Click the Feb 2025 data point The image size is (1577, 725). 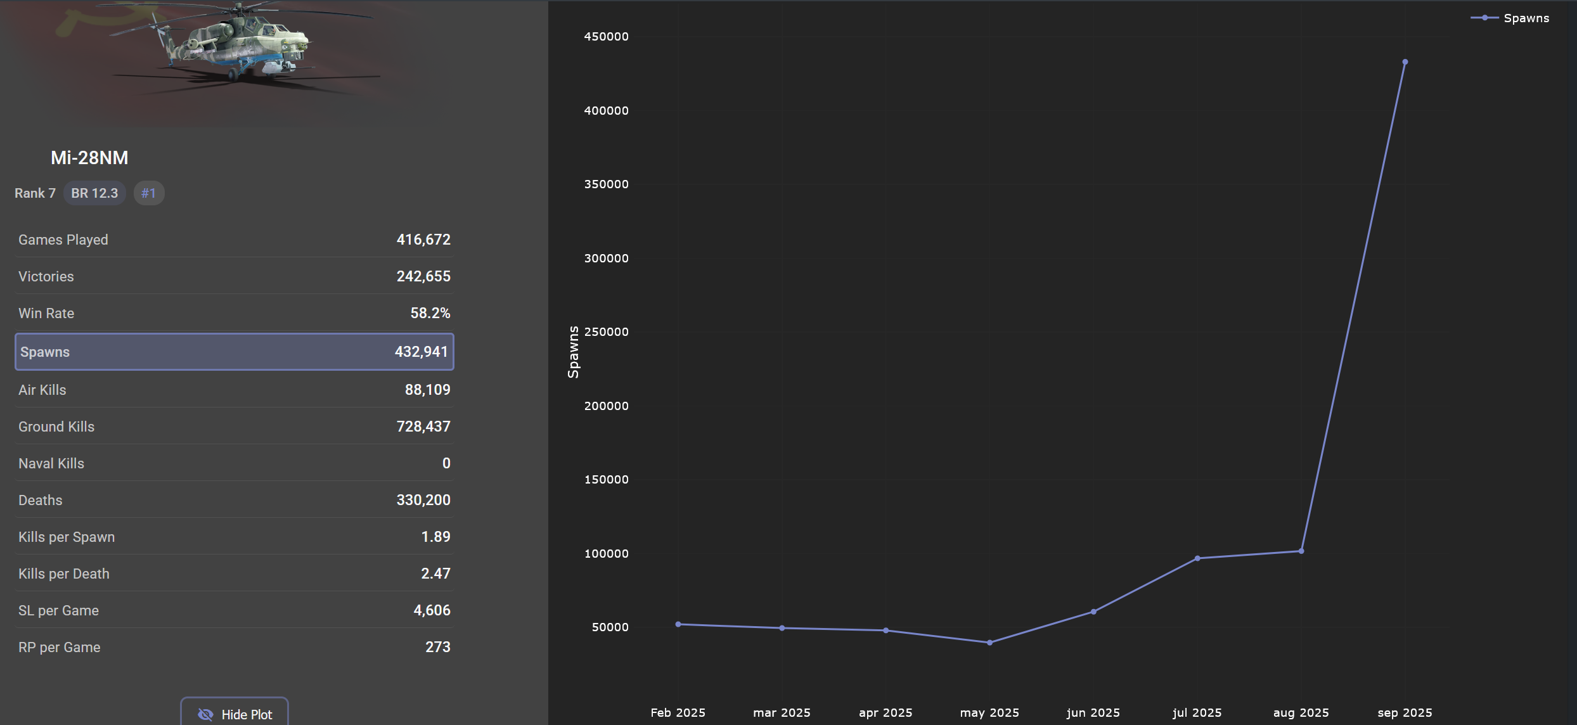[678, 624]
